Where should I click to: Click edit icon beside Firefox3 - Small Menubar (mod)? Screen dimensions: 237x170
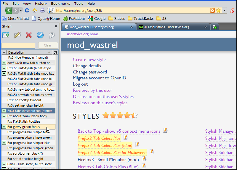pos(144,159)
